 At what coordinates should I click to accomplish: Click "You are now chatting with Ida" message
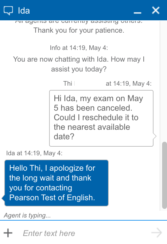79,64
